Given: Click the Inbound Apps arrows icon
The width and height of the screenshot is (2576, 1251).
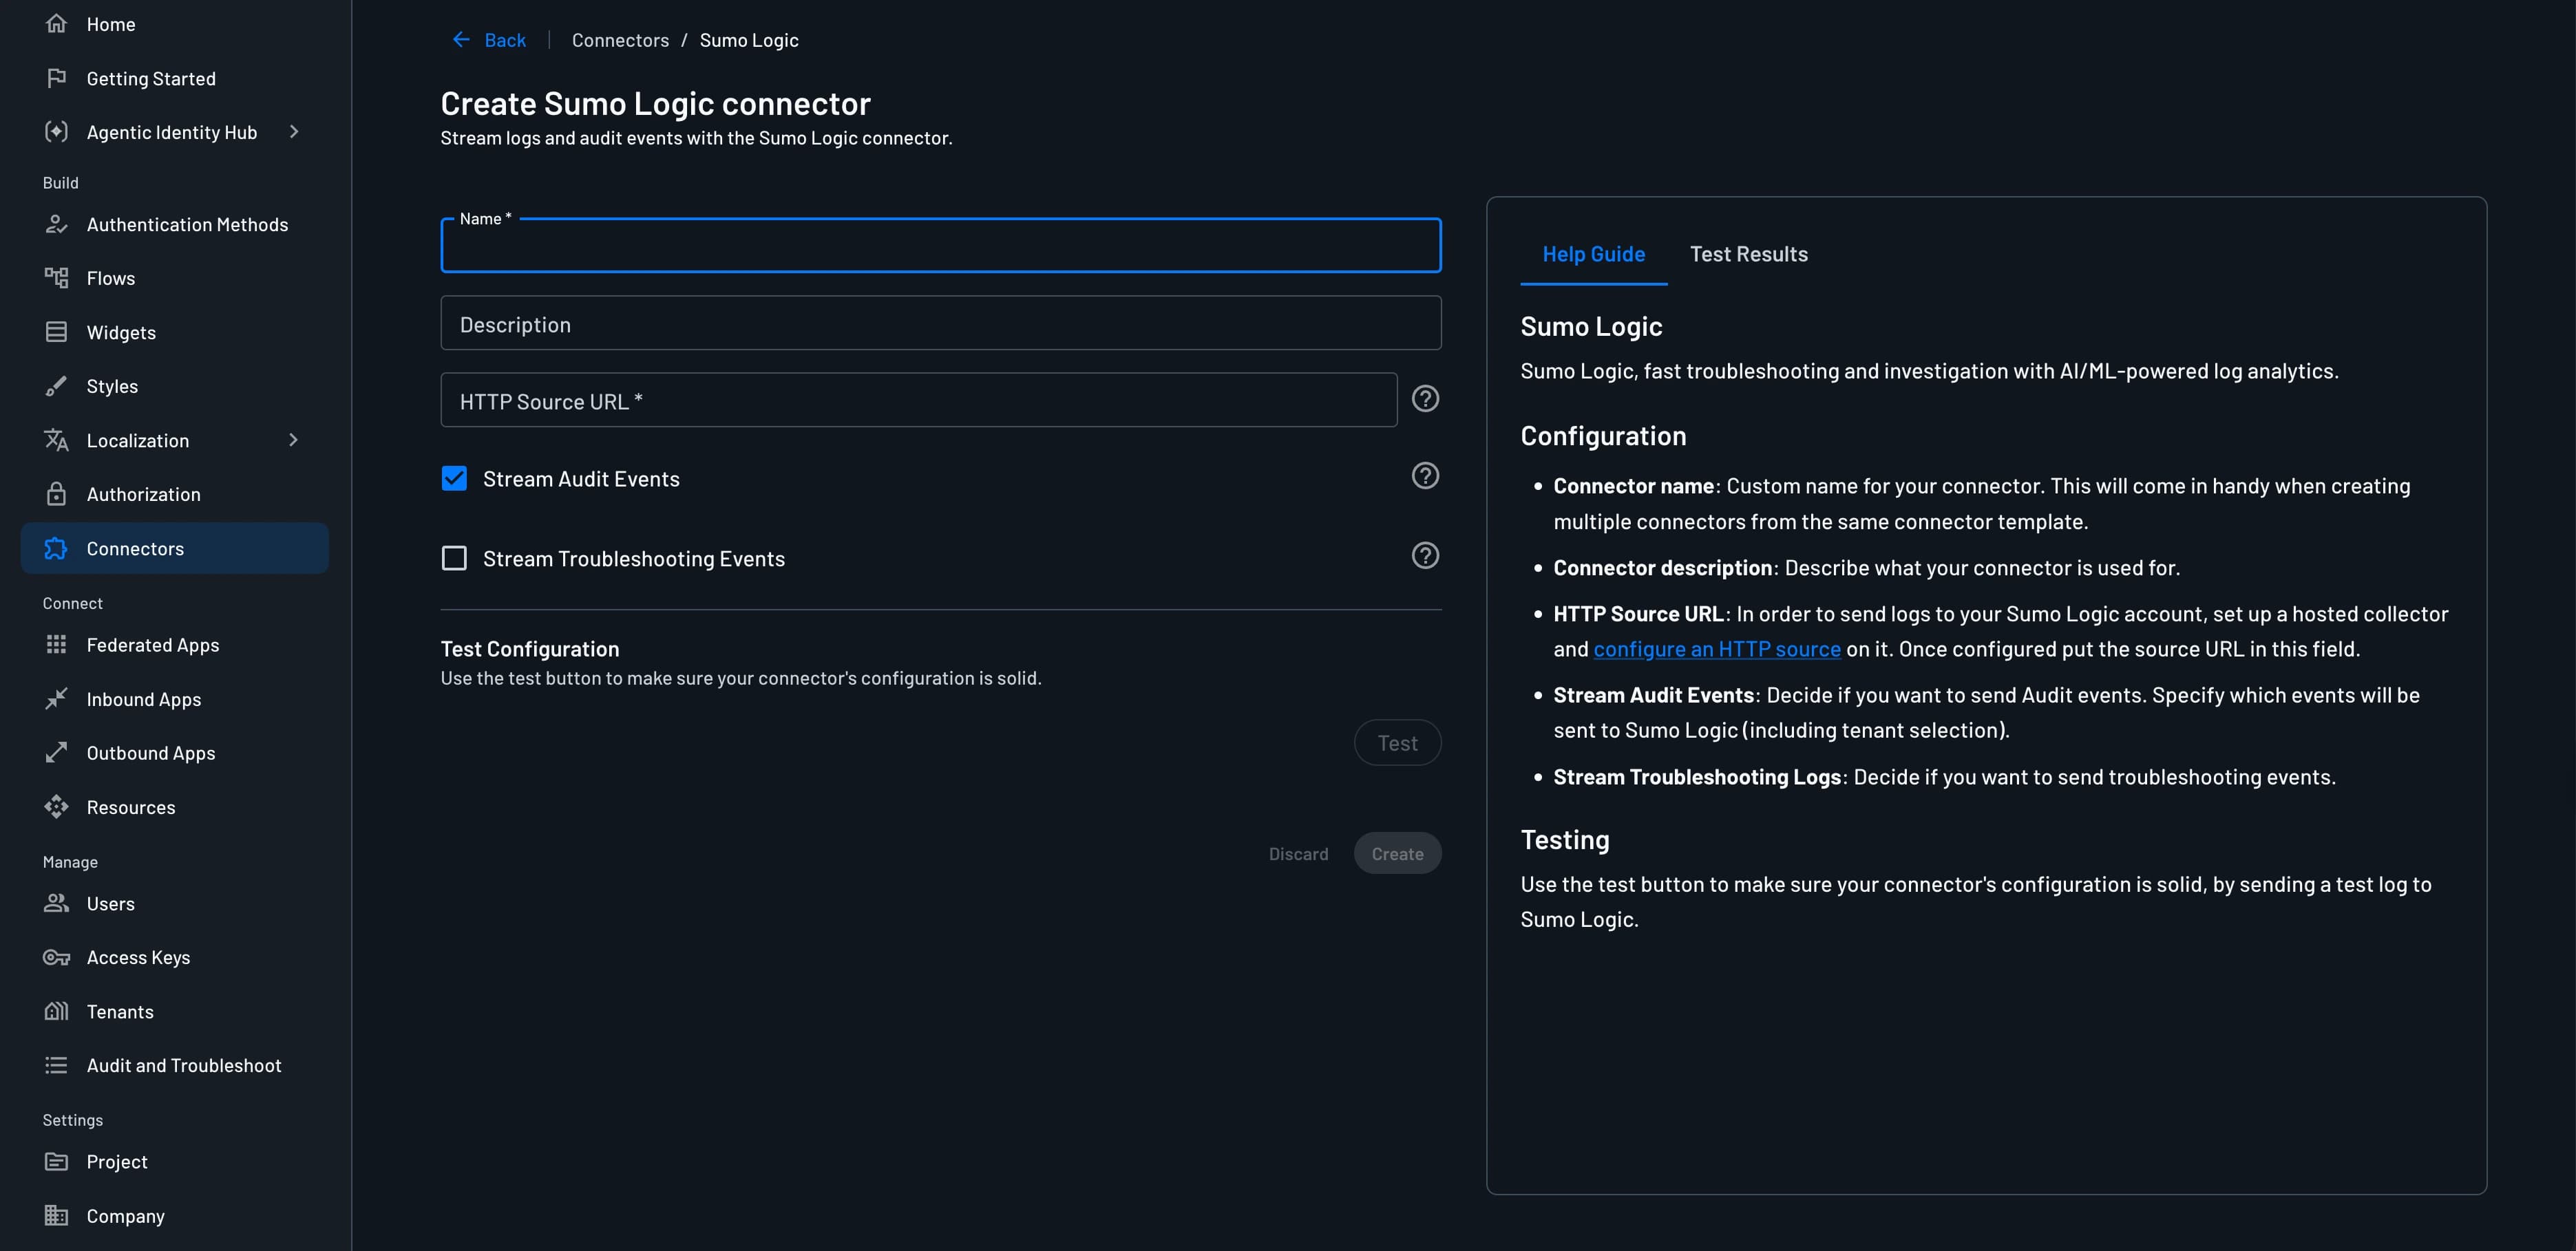Looking at the screenshot, I should tap(56, 698).
